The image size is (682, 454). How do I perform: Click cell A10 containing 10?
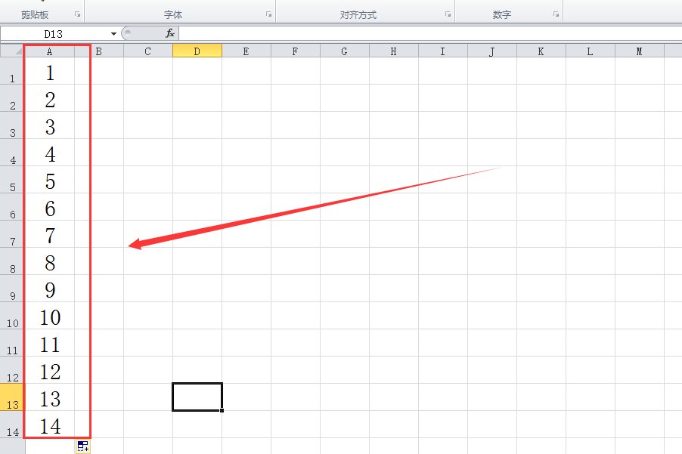[x=50, y=317]
